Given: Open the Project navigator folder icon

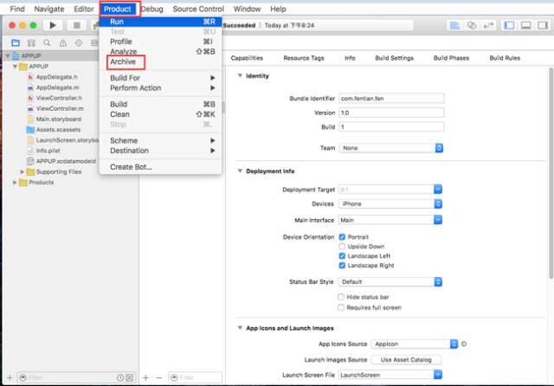Looking at the screenshot, I should 16,43.
